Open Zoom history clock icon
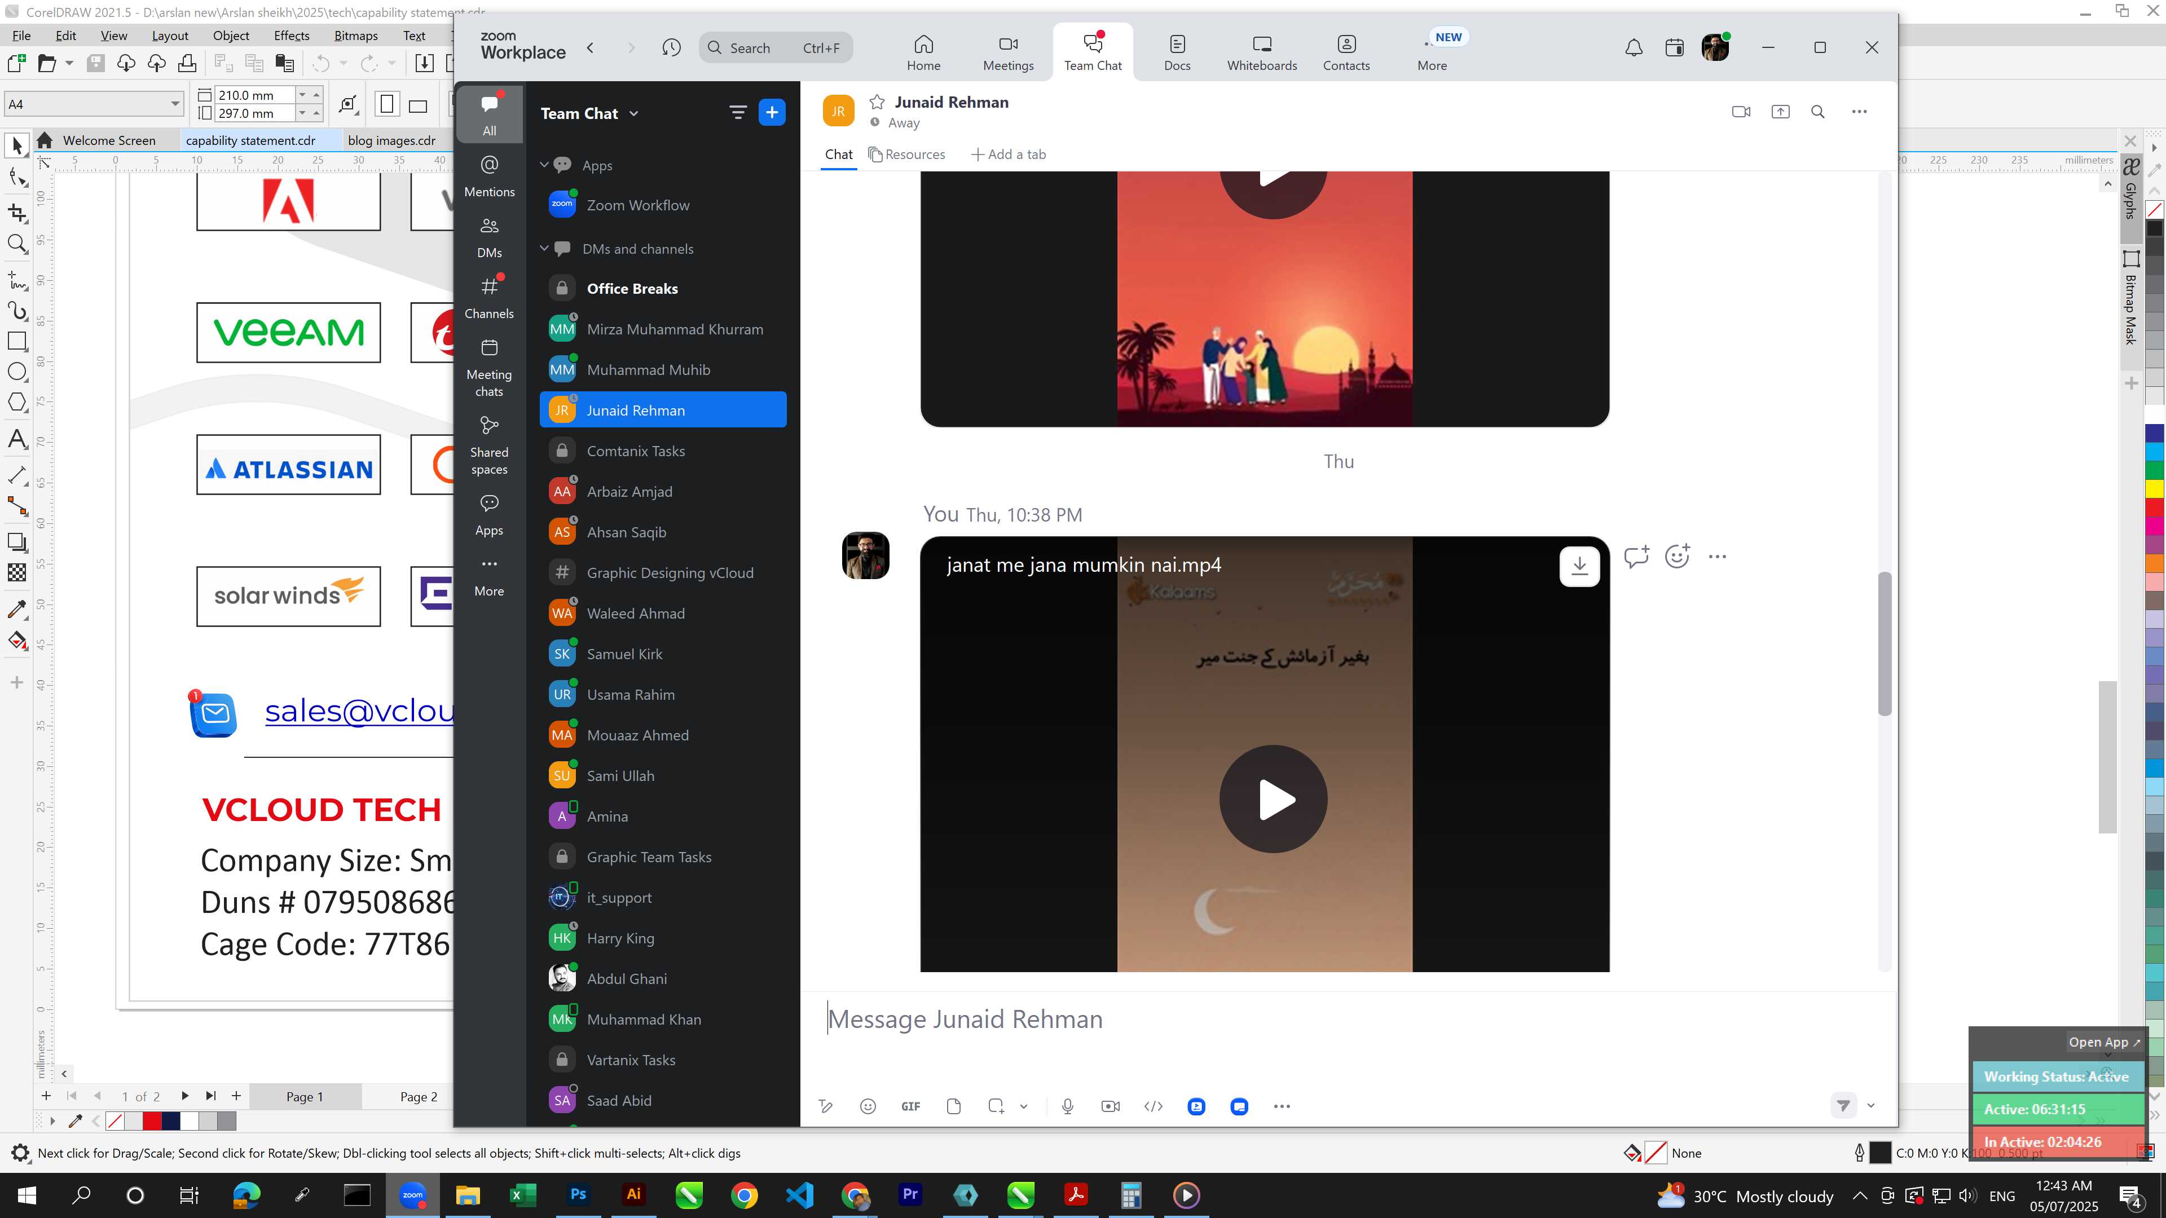 pyautogui.click(x=671, y=48)
